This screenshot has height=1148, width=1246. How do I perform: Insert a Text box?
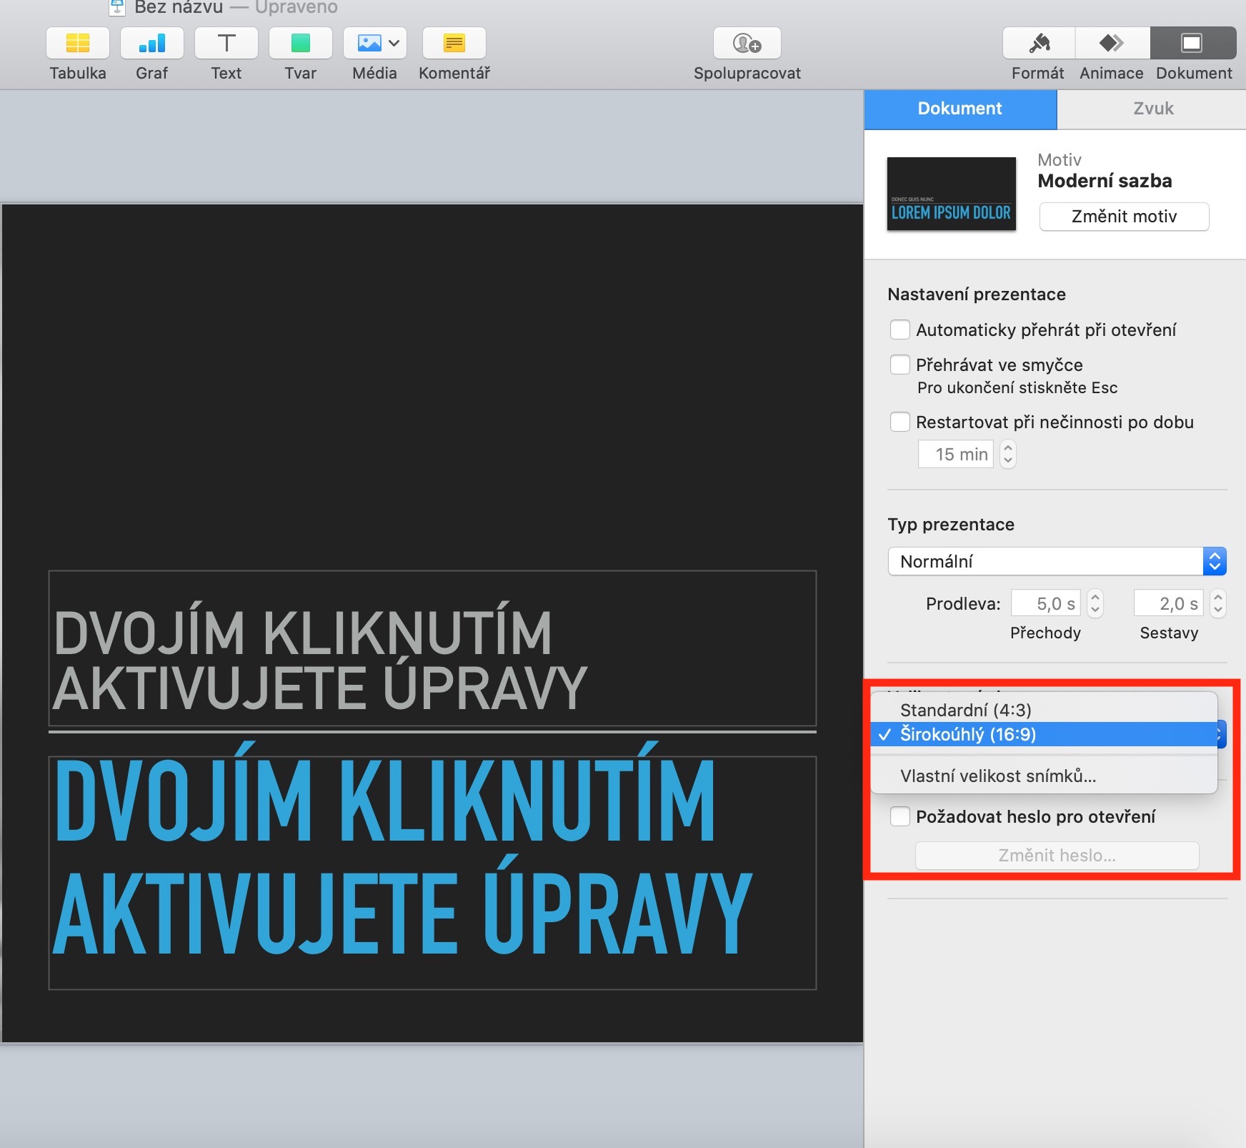click(226, 44)
